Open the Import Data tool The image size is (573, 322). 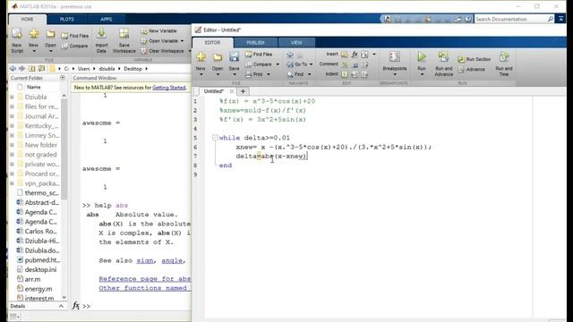pos(101,40)
